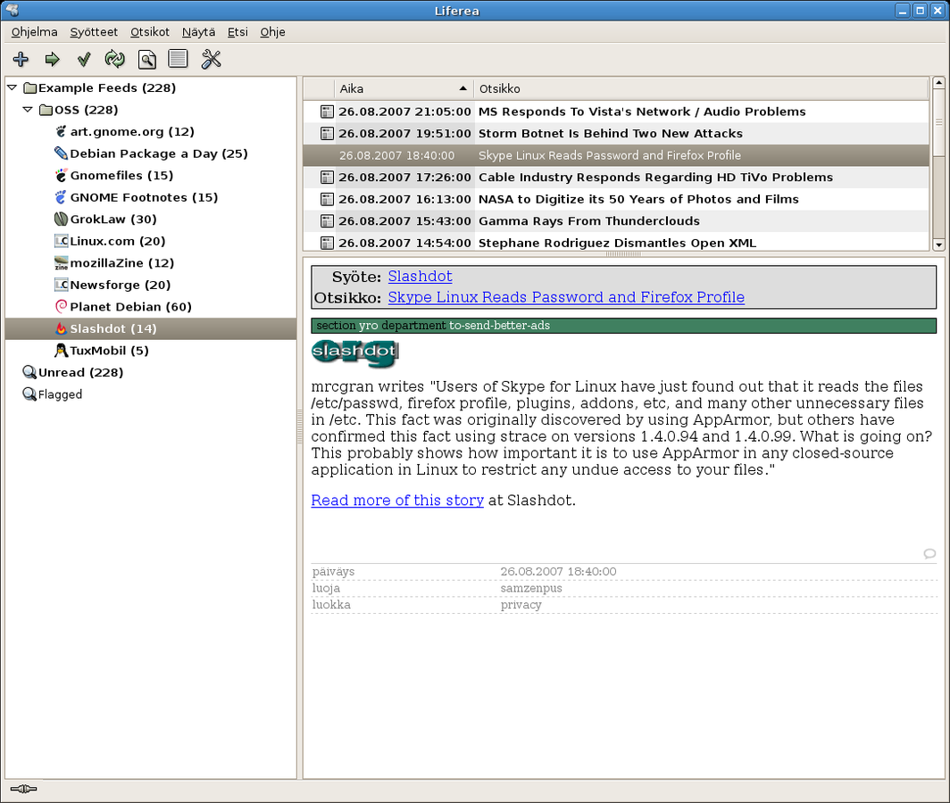Click the Slashdot feed link in the header
The image size is (950, 803).
click(420, 277)
